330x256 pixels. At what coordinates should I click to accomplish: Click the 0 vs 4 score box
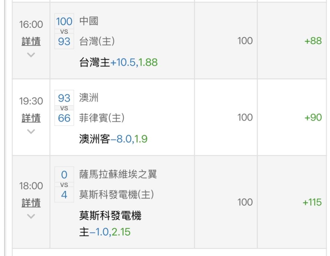(x=64, y=185)
